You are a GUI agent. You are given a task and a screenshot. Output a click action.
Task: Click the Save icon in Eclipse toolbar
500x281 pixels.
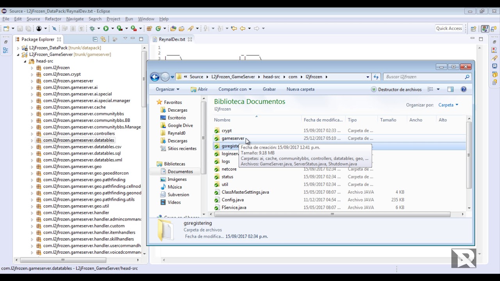20,28
